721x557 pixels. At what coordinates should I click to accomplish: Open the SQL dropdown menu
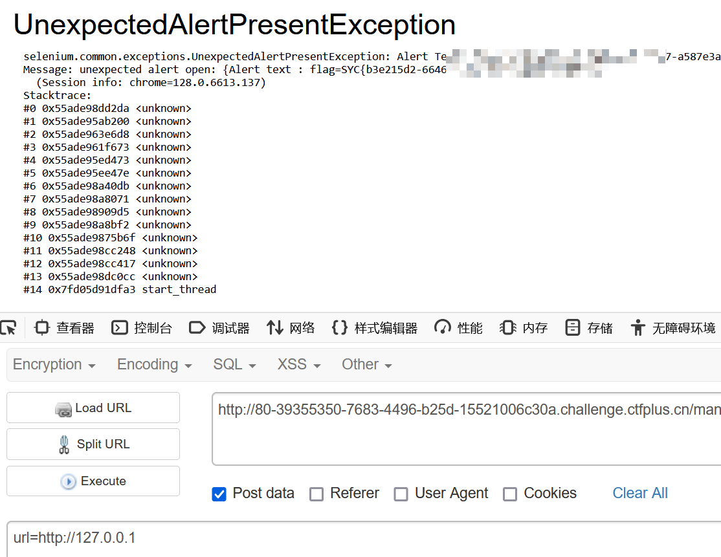[x=234, y=364]
